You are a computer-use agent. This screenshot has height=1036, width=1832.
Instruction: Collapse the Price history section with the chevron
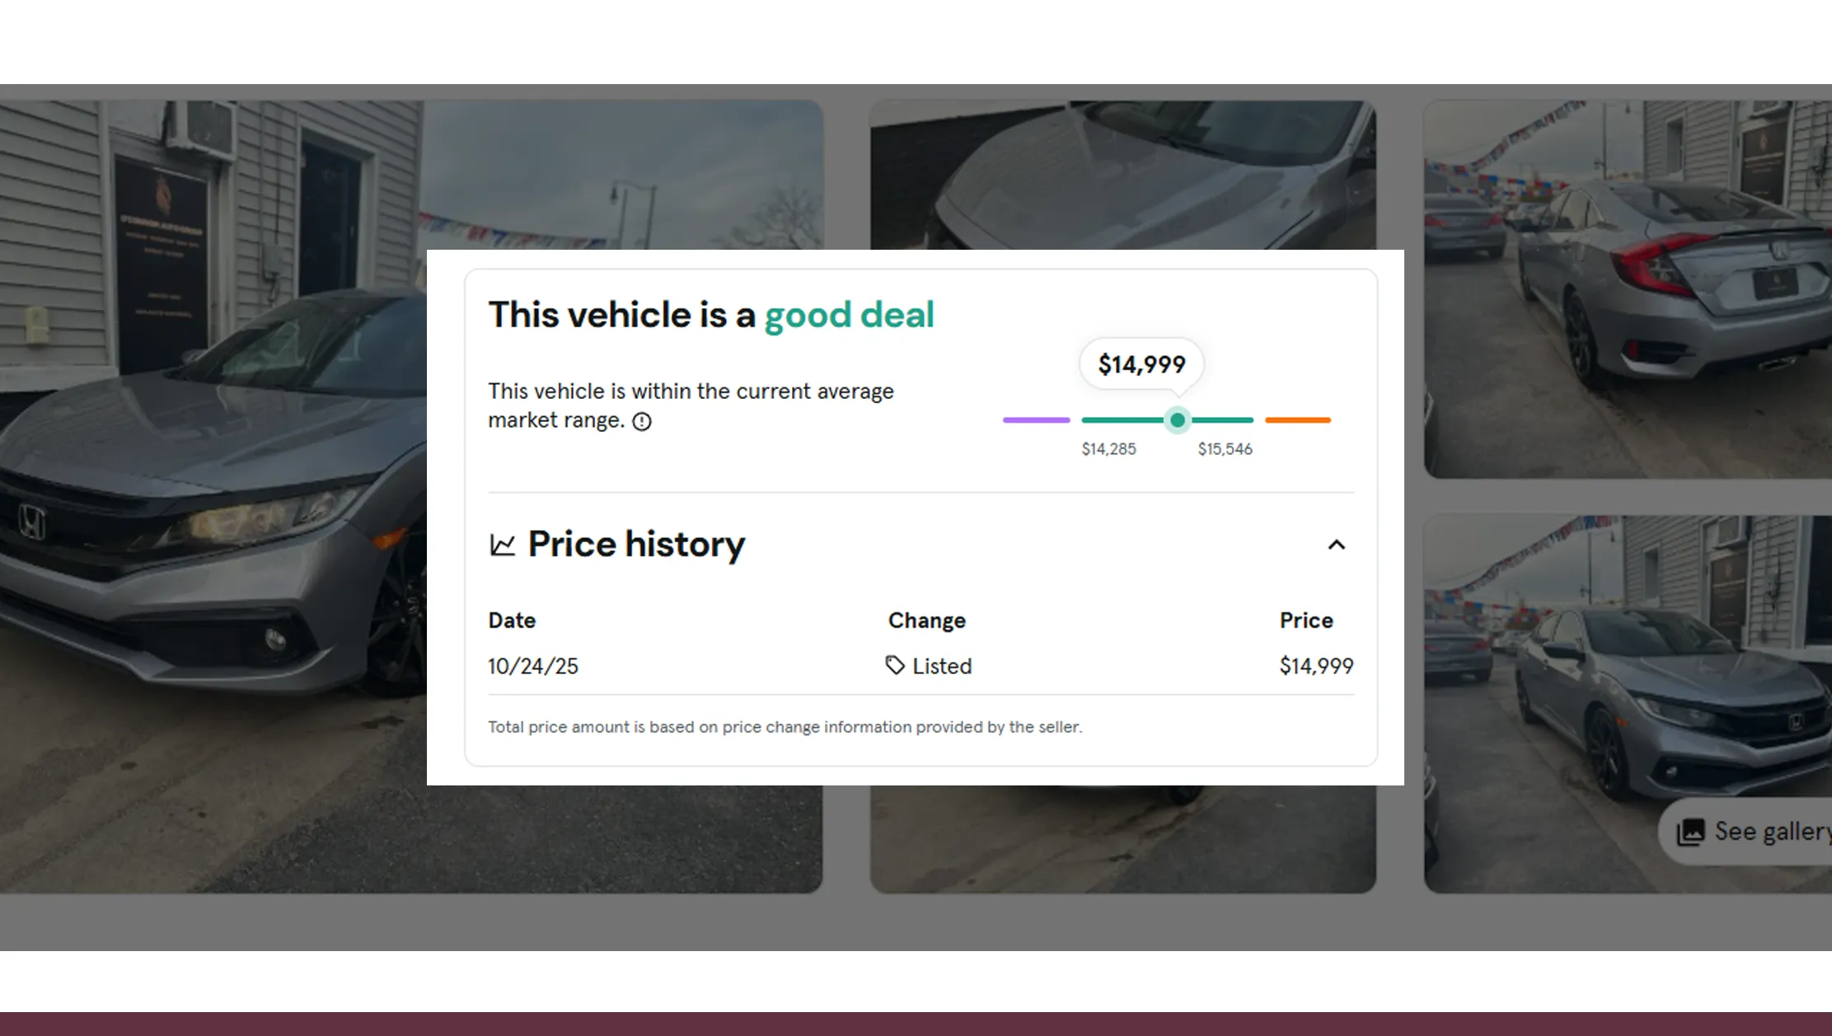coord(1337,544)
